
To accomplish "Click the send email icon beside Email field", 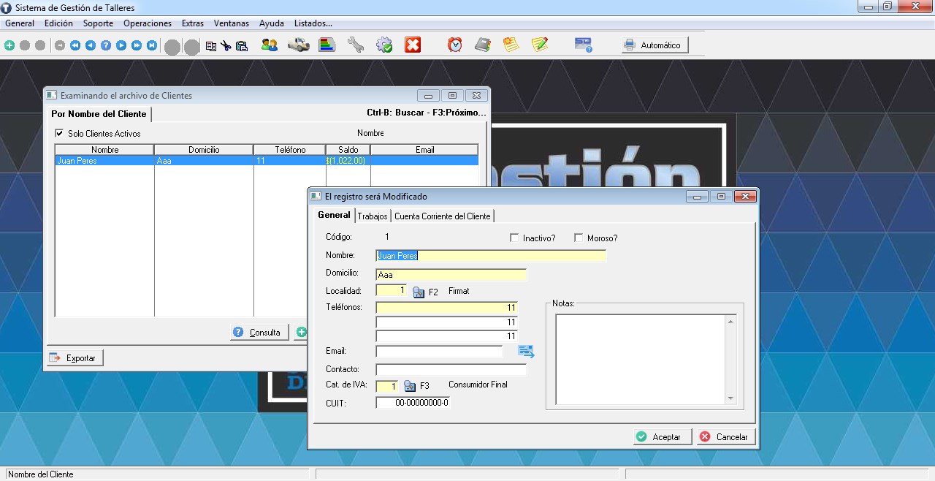I will click(526, 352).
